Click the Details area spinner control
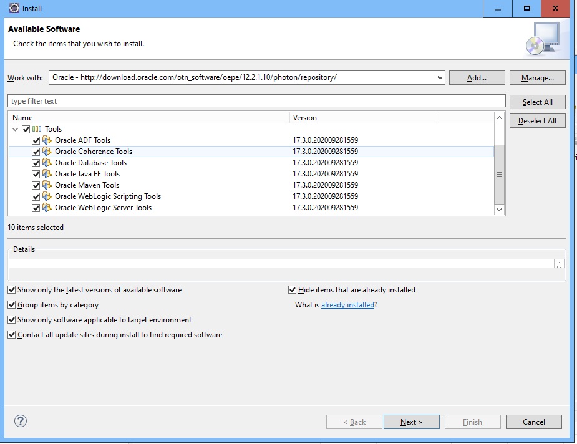577x444 pixels. [559, 263]
